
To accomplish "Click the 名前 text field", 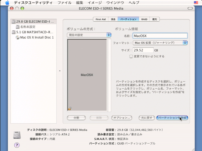I will tap(160, 36).
